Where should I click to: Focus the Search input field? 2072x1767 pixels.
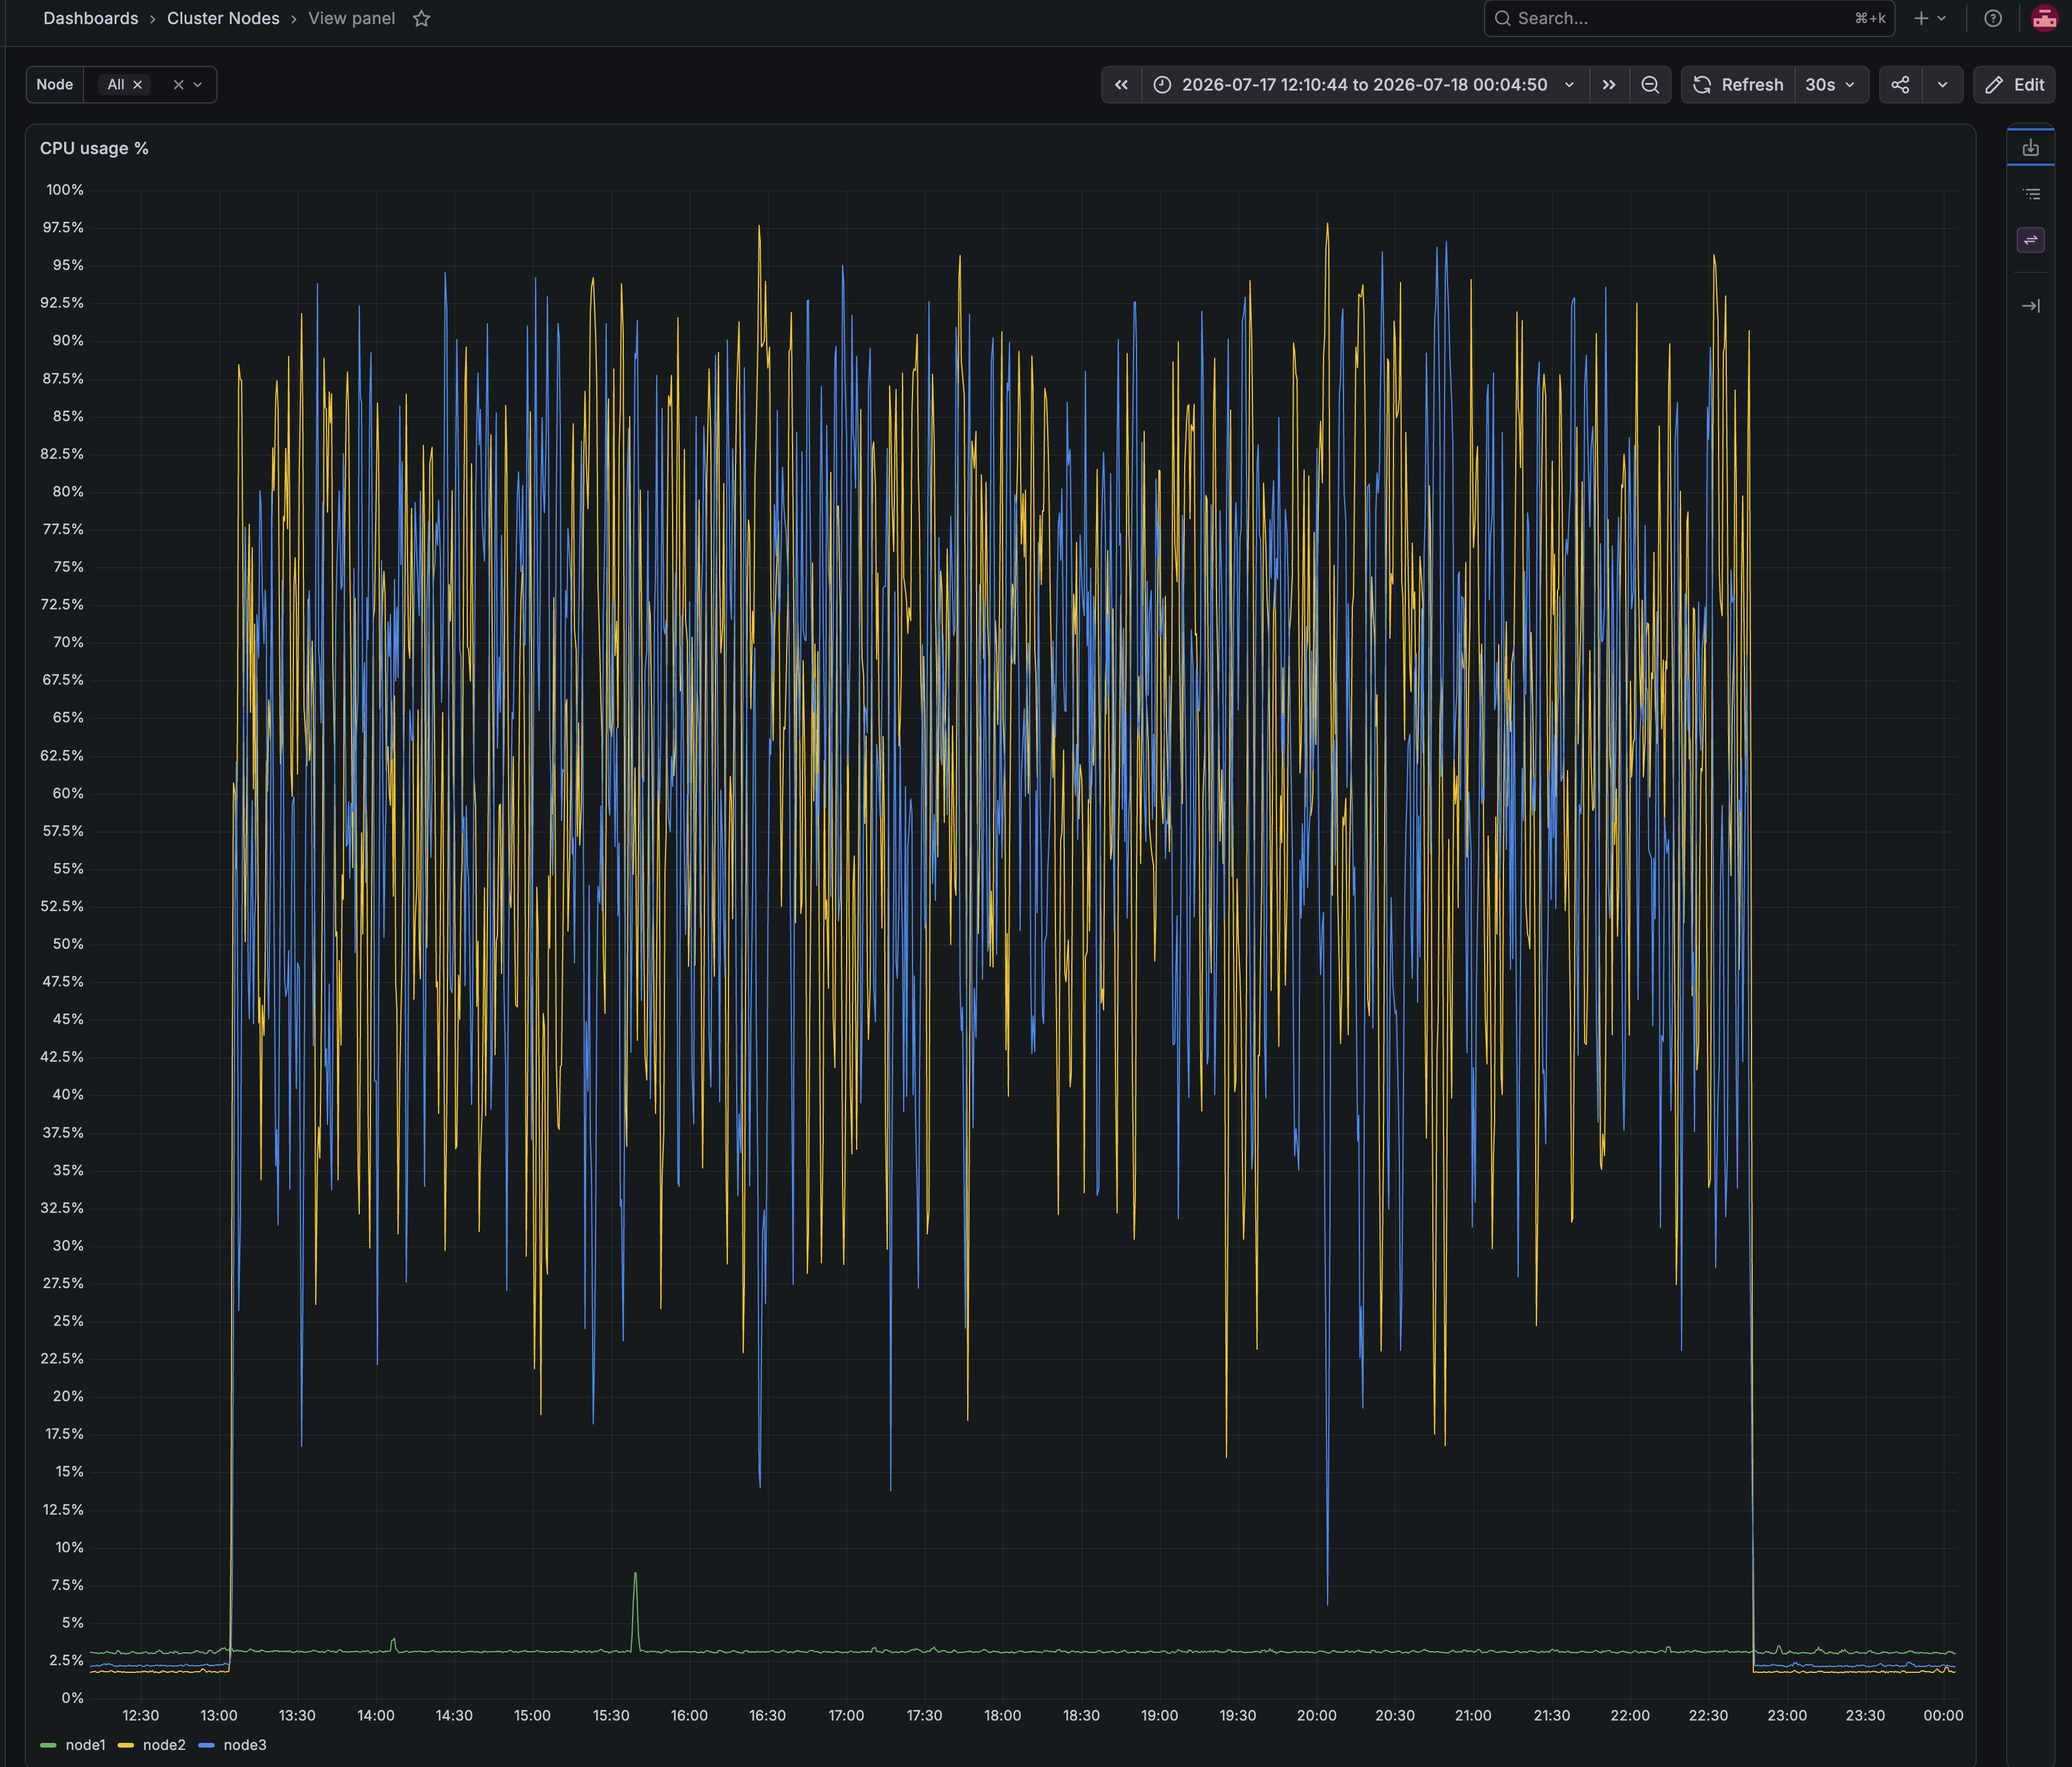coord(1689,18)
